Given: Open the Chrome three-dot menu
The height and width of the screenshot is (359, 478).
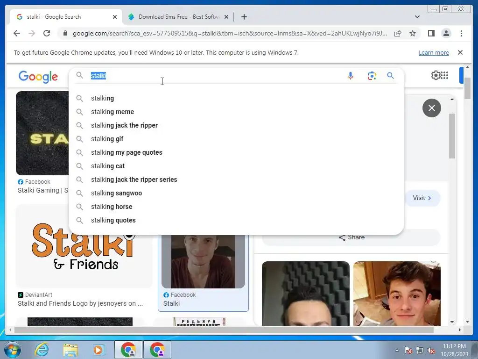Looking at the screenshot, I should [x=461, y=33].
